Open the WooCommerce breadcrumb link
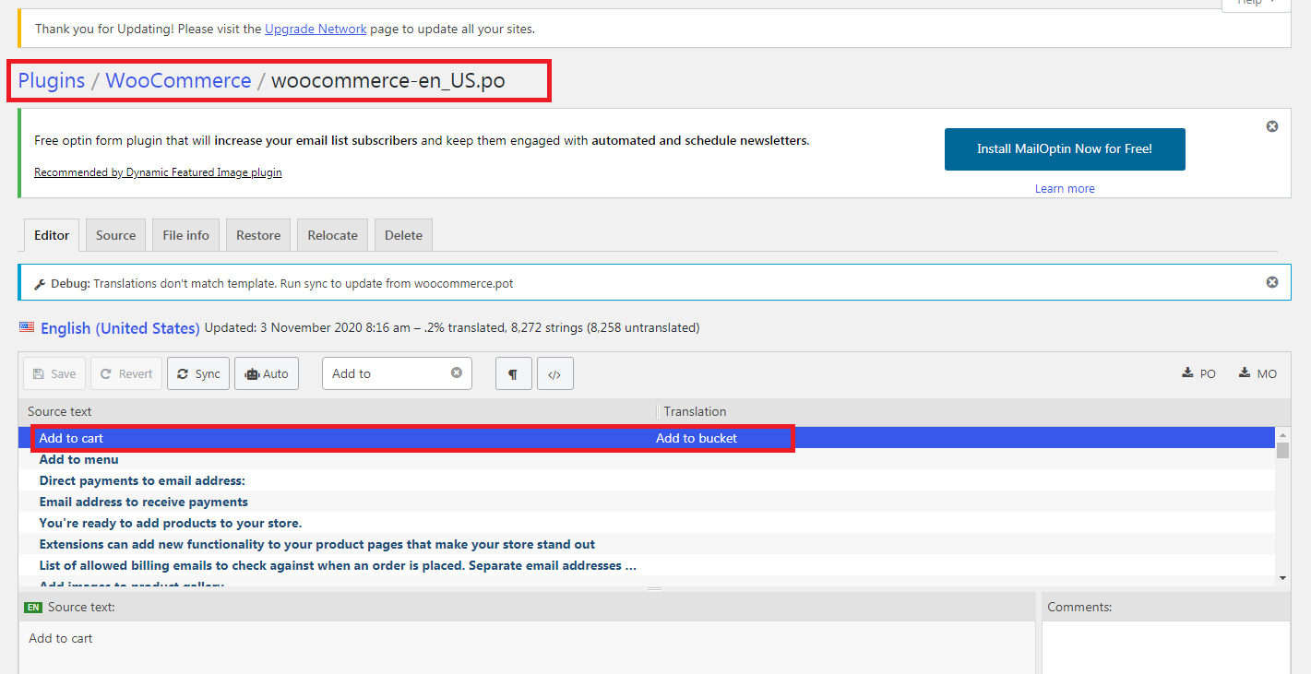 tap(178, 80)
